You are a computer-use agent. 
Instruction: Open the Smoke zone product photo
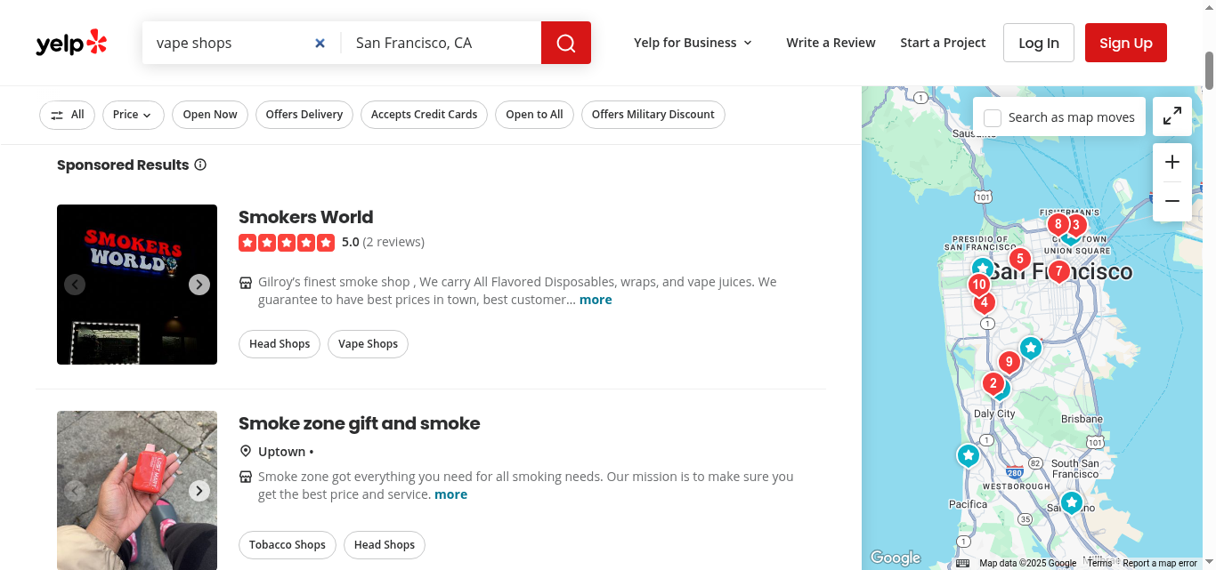(137, 490)
